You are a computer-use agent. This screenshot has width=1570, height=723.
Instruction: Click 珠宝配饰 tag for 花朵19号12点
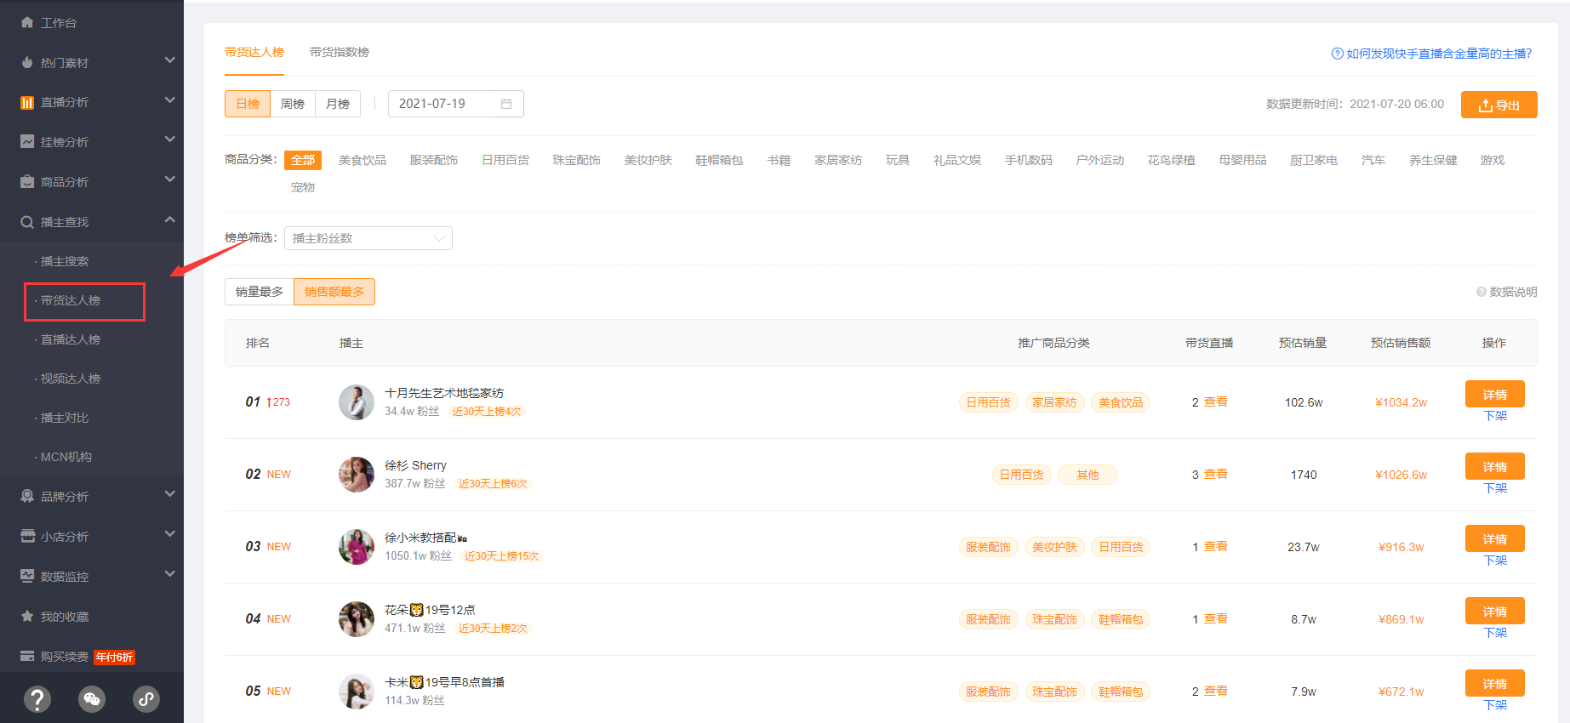1054,619
